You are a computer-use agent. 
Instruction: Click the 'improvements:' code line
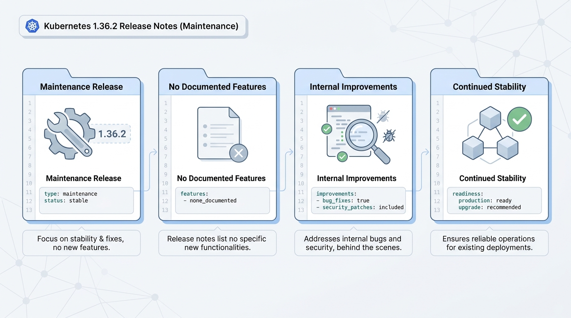[x=337, y=194]
